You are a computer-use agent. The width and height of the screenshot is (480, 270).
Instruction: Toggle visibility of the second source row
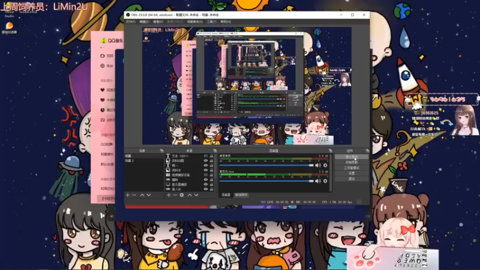coord(206,160)
